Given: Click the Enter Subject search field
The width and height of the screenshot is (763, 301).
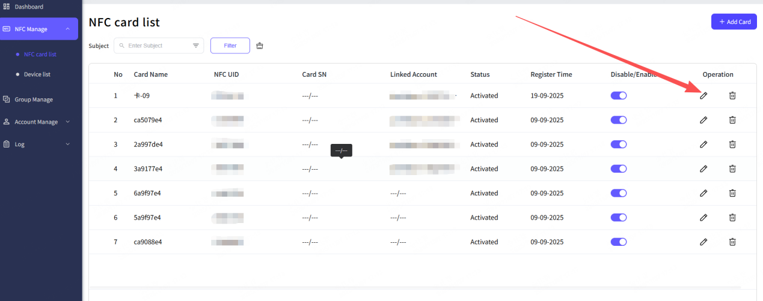Looking at the screenshot, I should click(158, 46).
